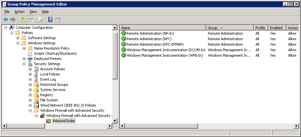Click the Restricted Groups folder icon
This screenshot has width=301, height=137.
[x=36, y=85]
